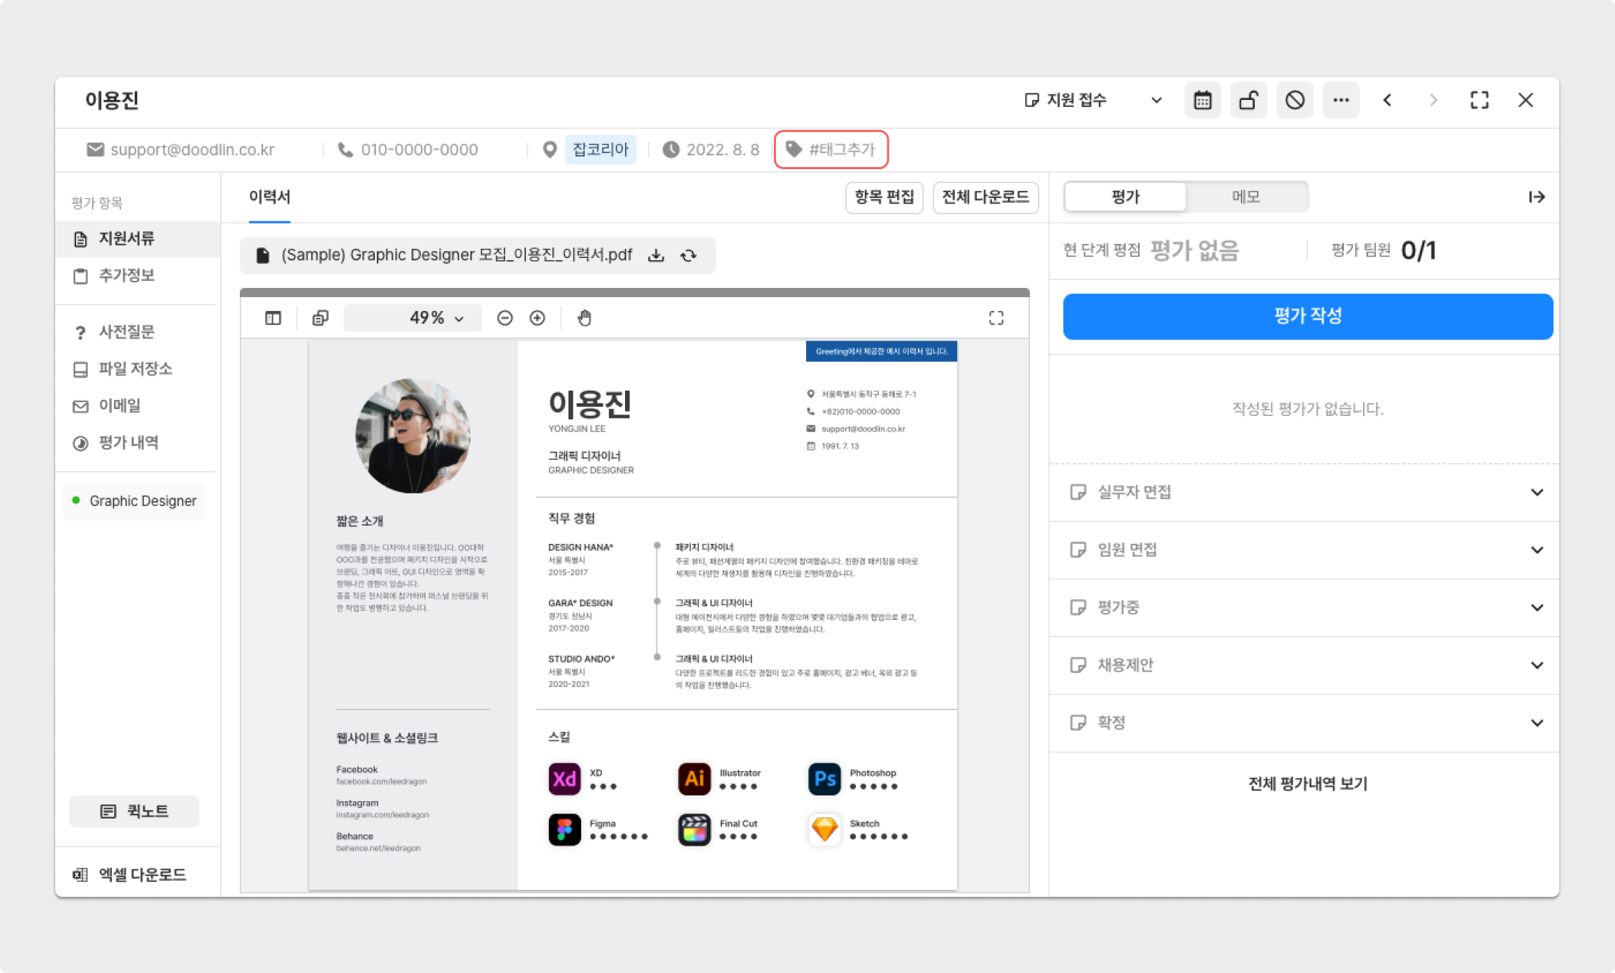Download the resume PDF file
The width and height of the screenshot is (1615, 973).
656,255
